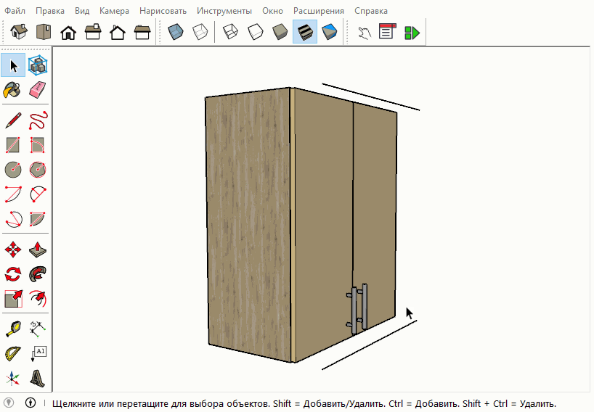The height and width of the screenshot is (412, 594).
Task: Select the Paint Bucket tool
Action: click(x=12, y=90)
